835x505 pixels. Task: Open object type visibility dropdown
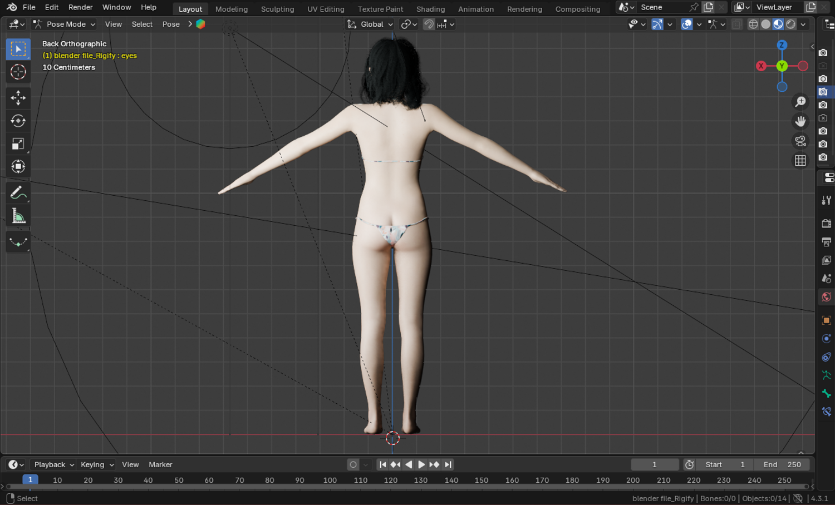click(637, 24)
